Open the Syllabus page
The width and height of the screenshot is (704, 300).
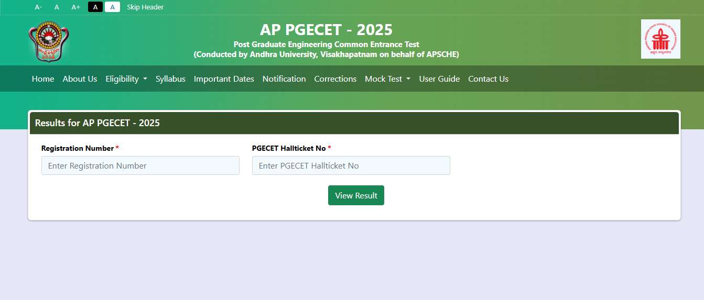click(x=170, y=79)
